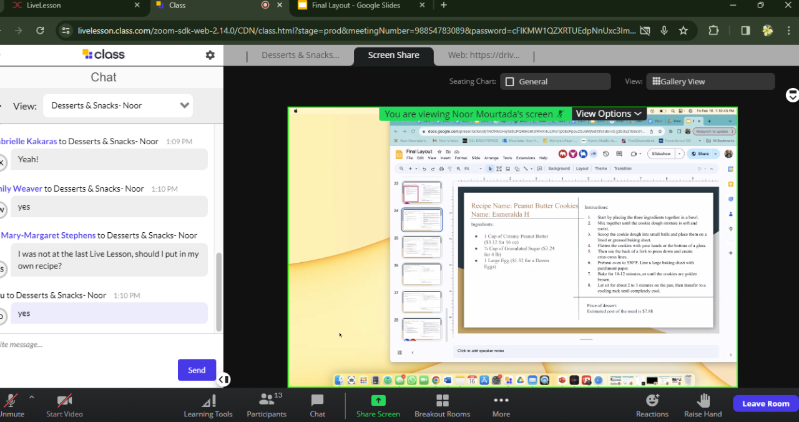Open Layout option in Slides toolbar

(x=582, y=169)
